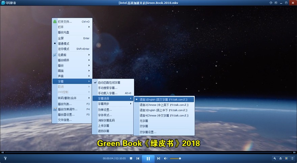This screenshot has height=163, width=297.
Task: Click the QQ影音 logo in the title bar
Action: click(3, 3)
